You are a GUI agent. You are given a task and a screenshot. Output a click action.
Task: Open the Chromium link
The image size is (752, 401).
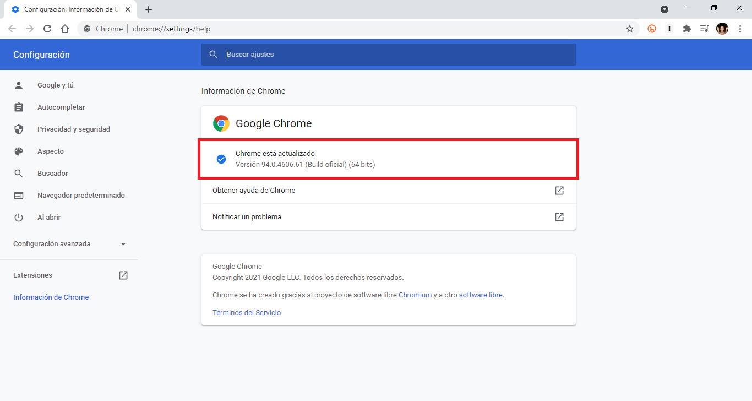(415, 295)
